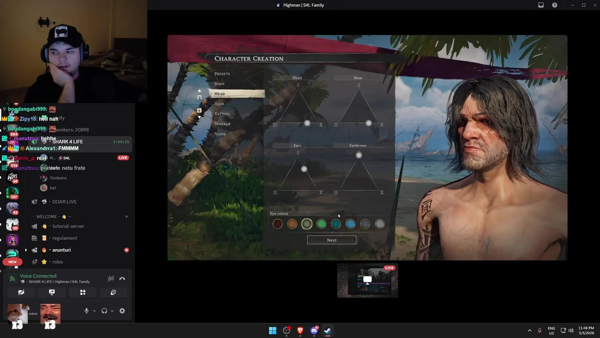Image resolution: width=600 pixels, height=338 pixels.
Task: Choose the bright green eye colour
Action: coord(321,224)
